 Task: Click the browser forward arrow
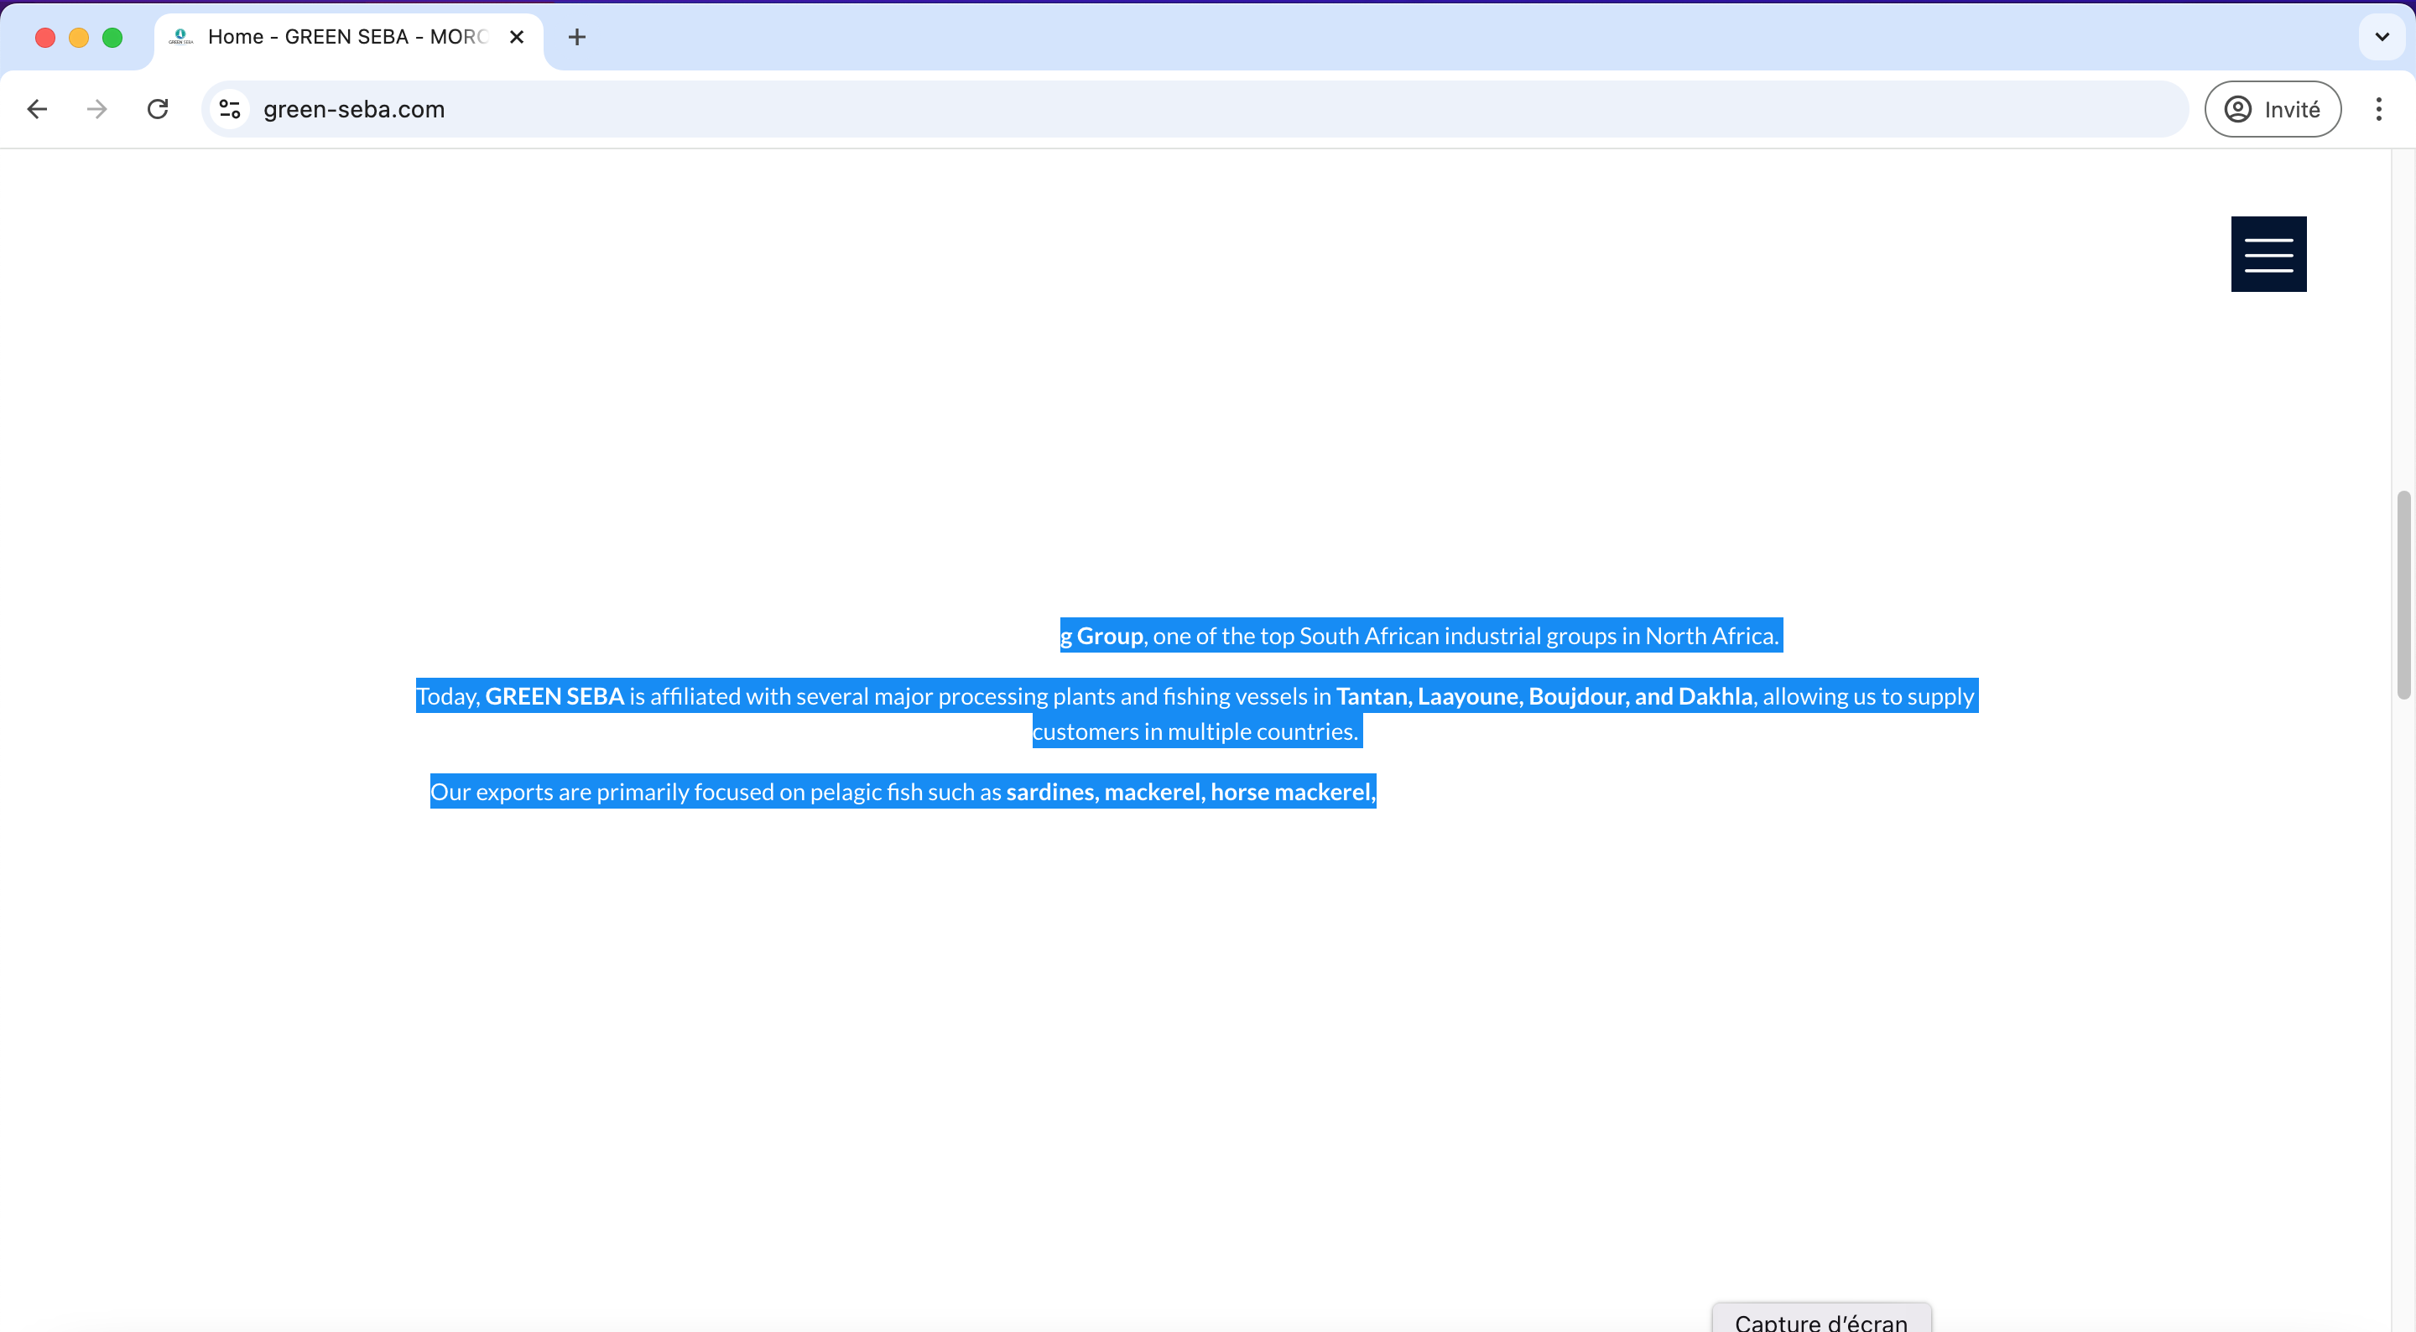point(96,110)
